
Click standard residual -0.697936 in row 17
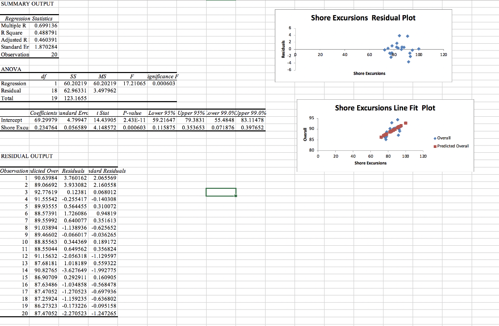(x=104, y=291)
